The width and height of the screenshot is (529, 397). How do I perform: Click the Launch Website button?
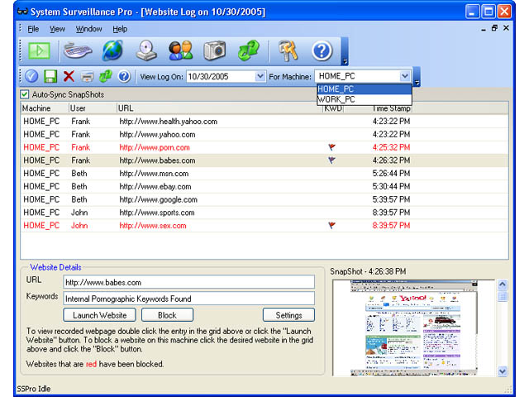pos(99,315)
